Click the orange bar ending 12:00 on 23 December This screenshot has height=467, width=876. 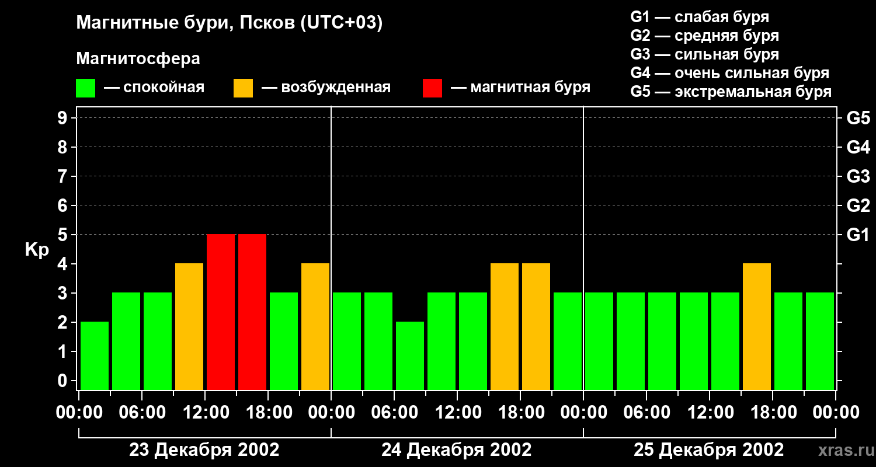189,327
